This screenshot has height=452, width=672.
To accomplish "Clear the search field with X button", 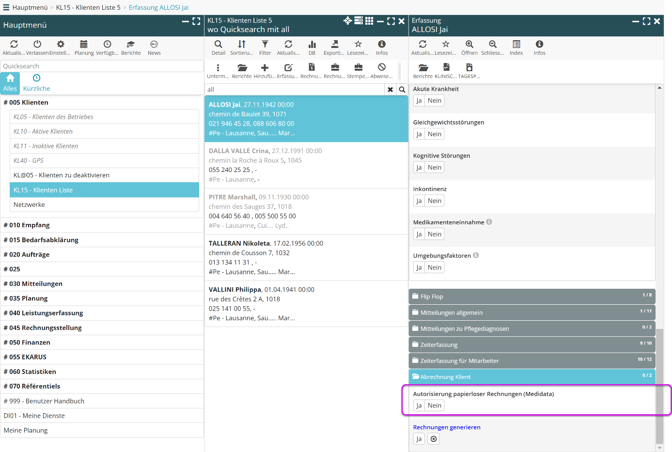I will click(x=390, y=90).
